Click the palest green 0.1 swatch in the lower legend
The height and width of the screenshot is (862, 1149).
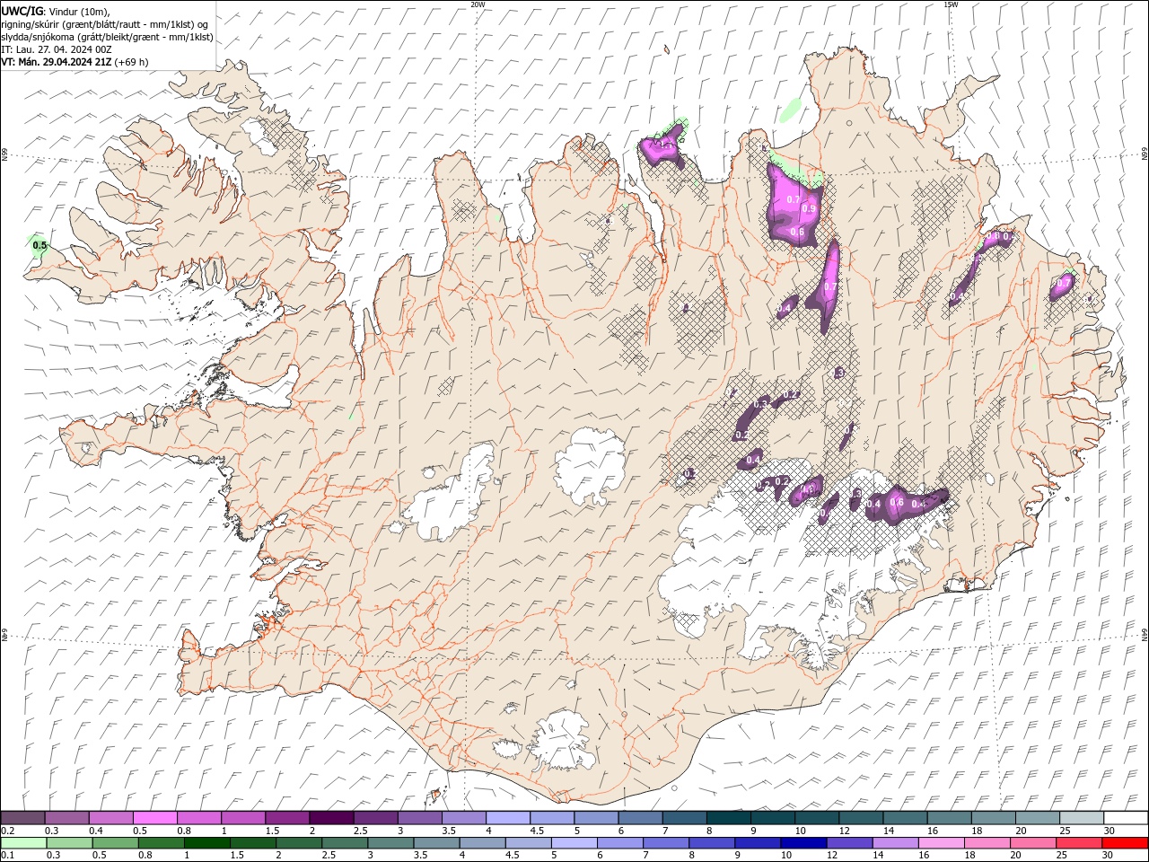[x=23, y=843]
